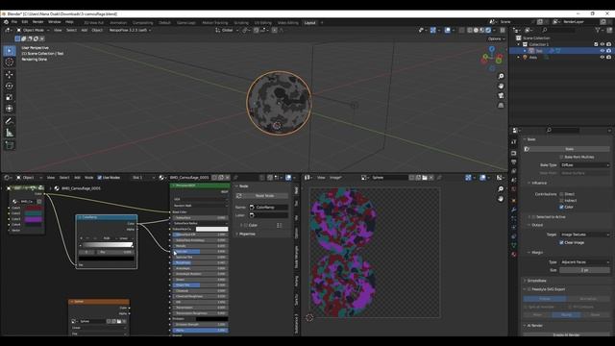Click the viewport zoom magnifier icon
The height and width of the screenshot is (346, 615).
coord(501,76)
